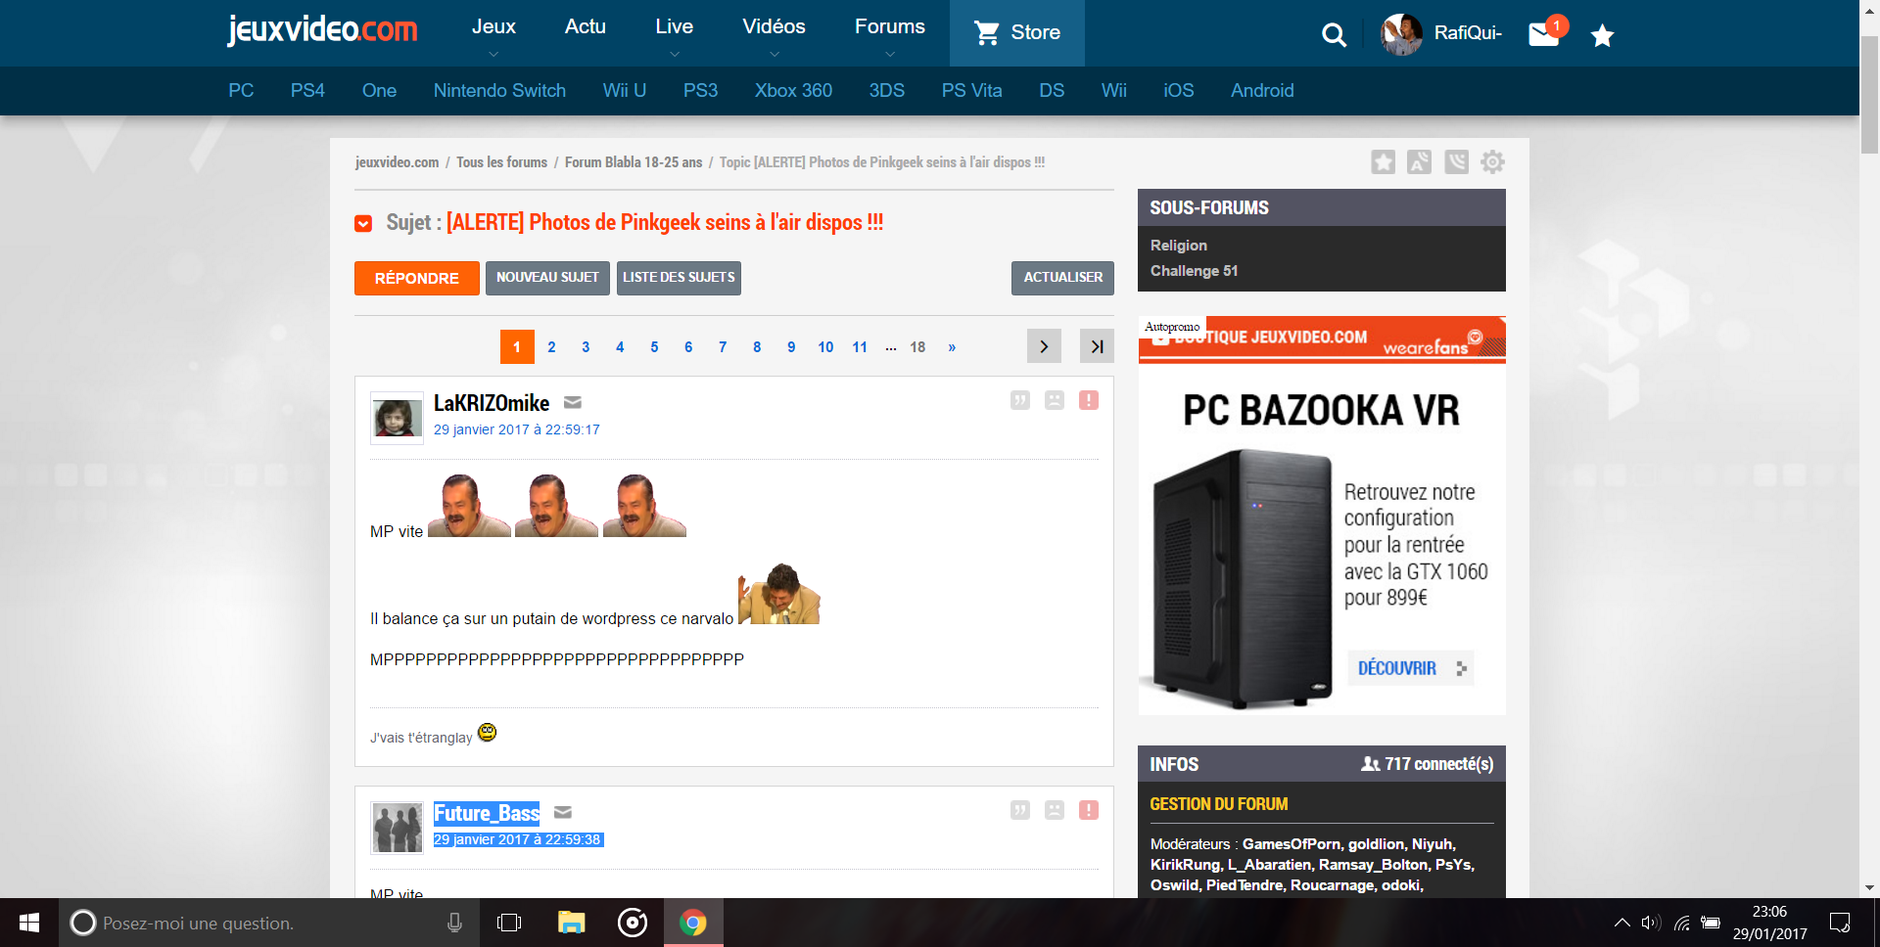Toggle topic favorite with the star icon
1880x947 pixels.
click(1383, 161)
